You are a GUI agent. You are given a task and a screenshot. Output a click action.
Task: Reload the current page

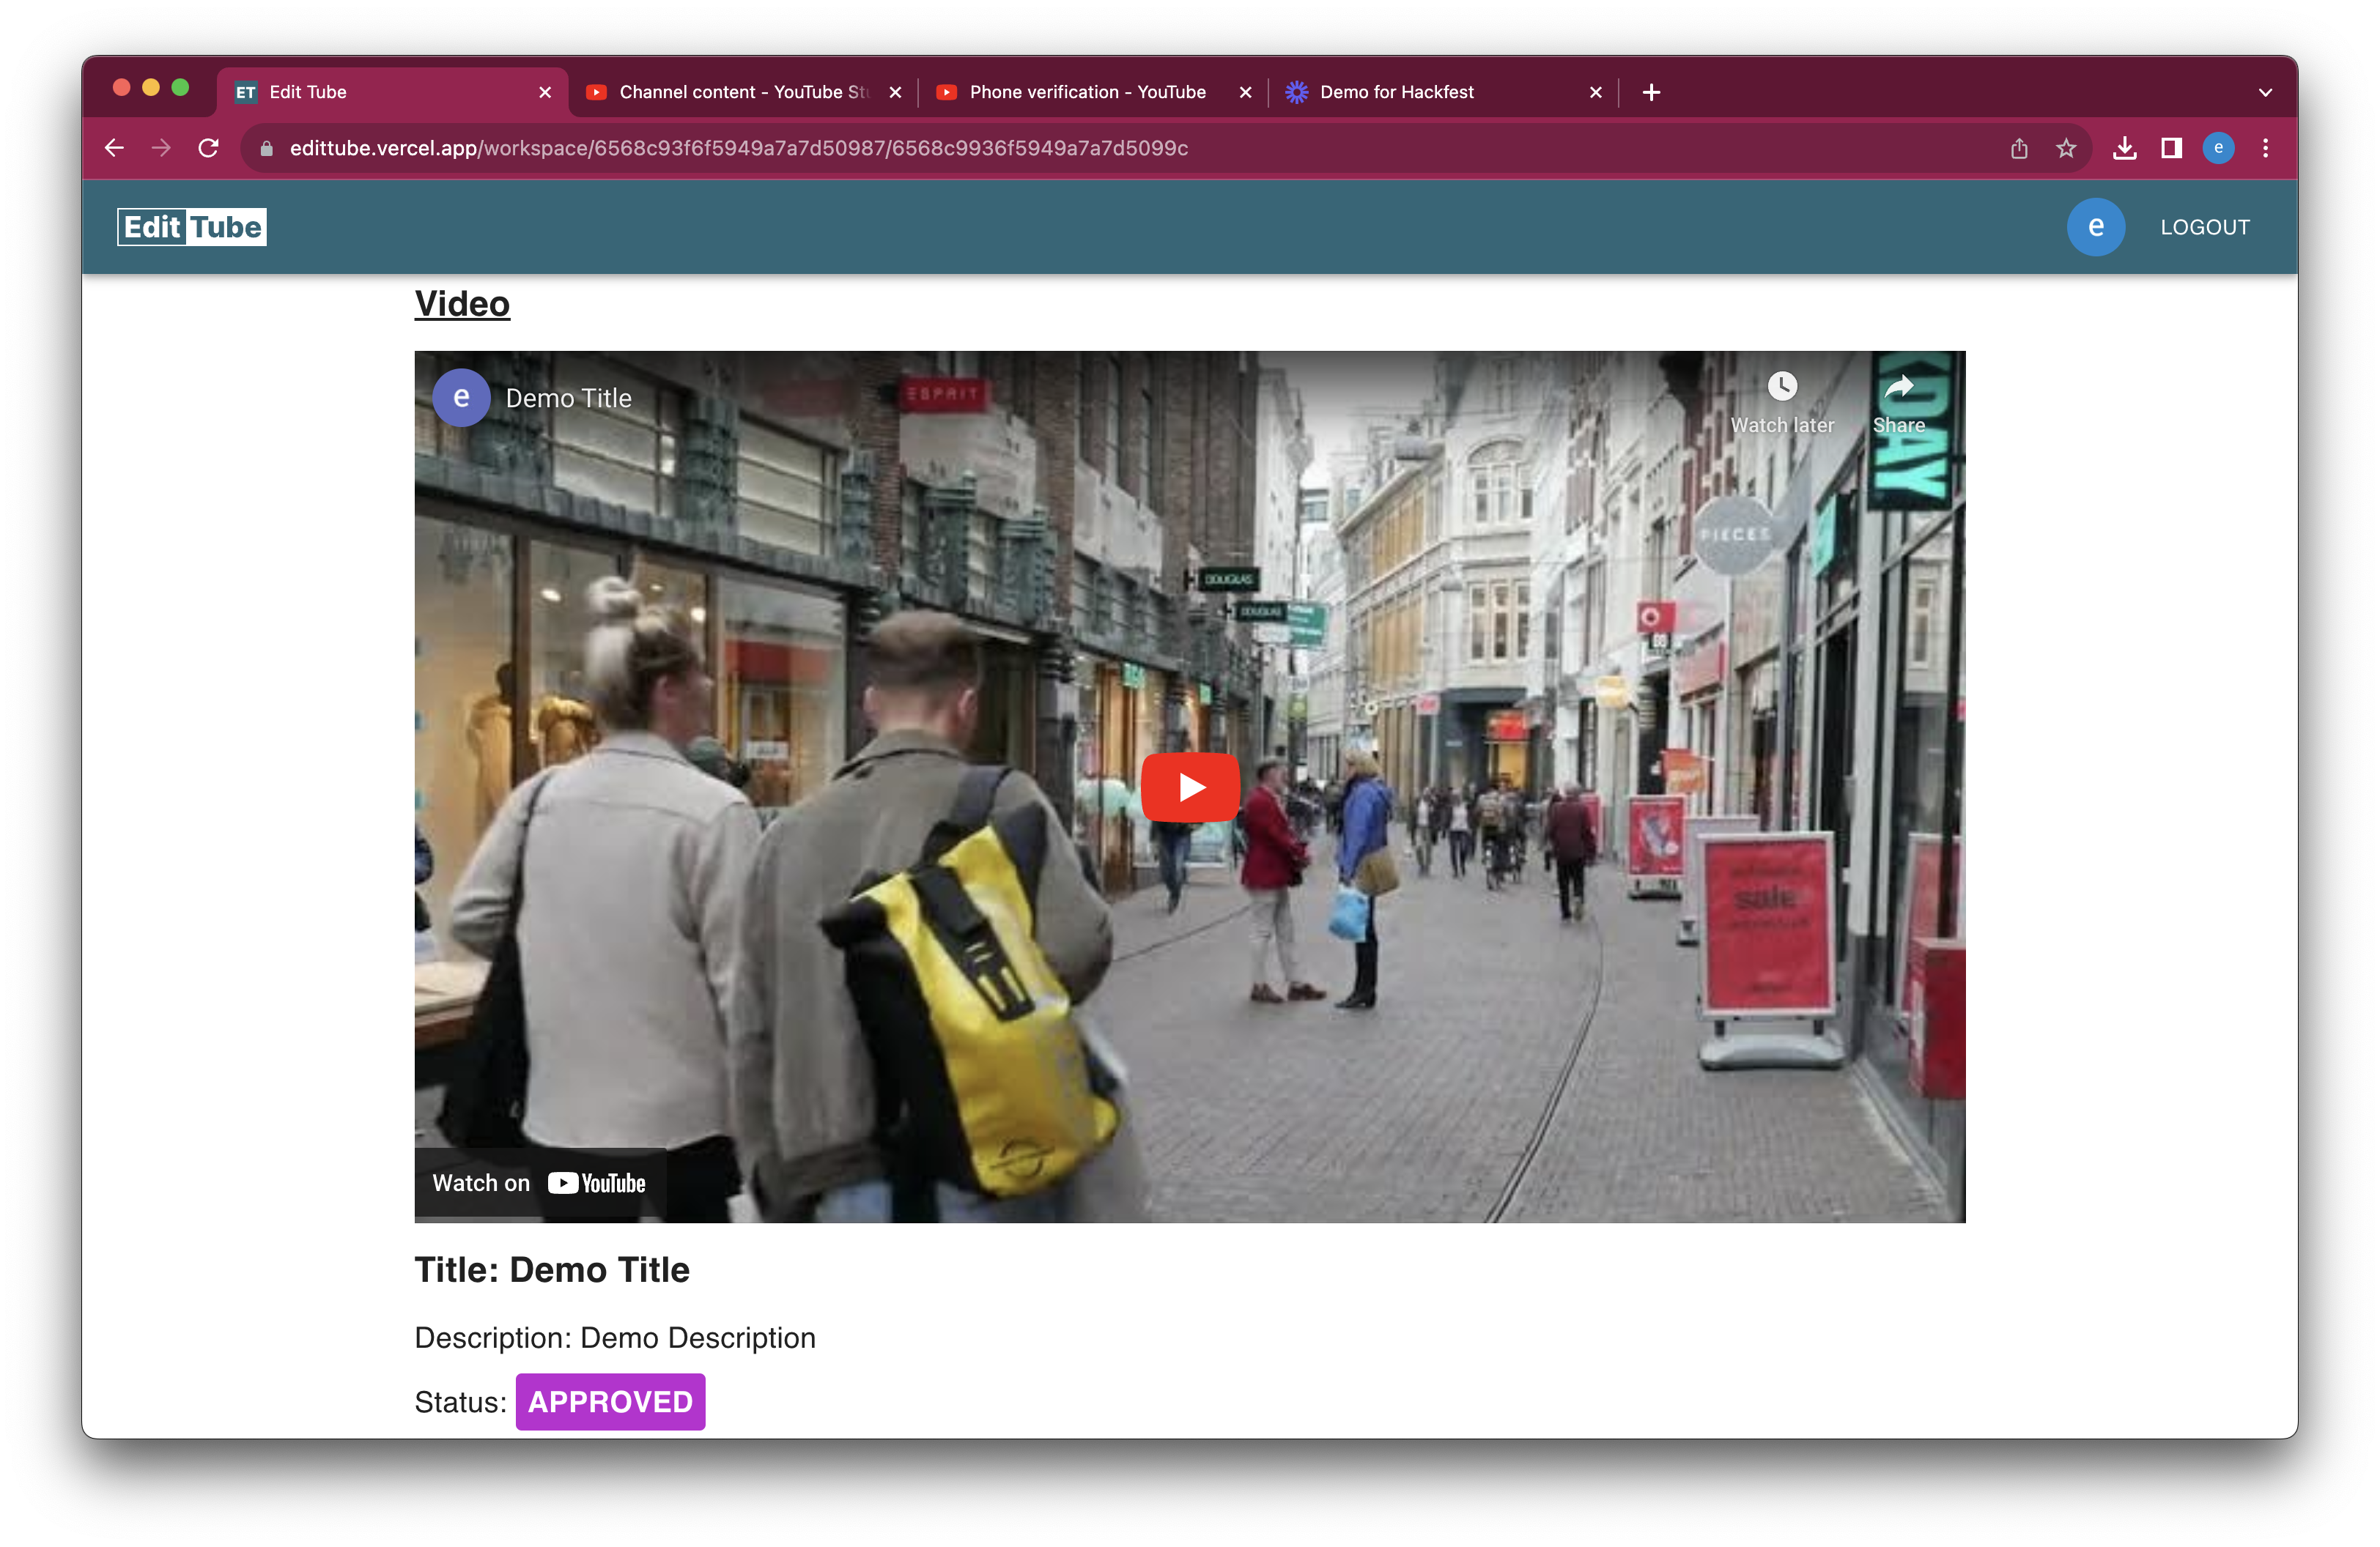(208, 148)
